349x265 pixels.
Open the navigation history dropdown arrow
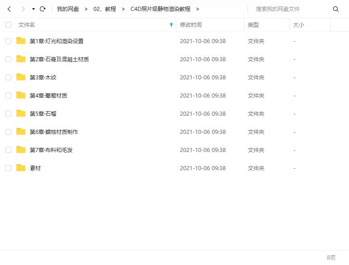tap(34, 9)
